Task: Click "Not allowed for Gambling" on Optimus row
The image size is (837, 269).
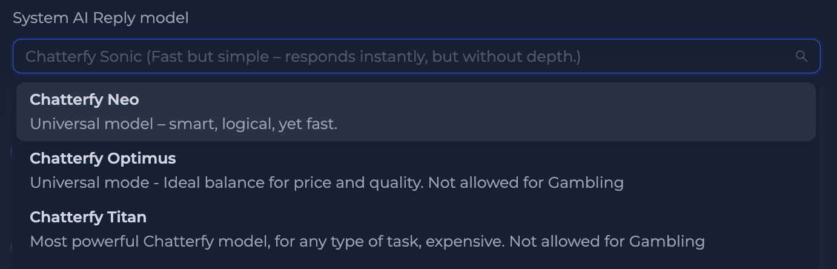Action: point(526,182)
